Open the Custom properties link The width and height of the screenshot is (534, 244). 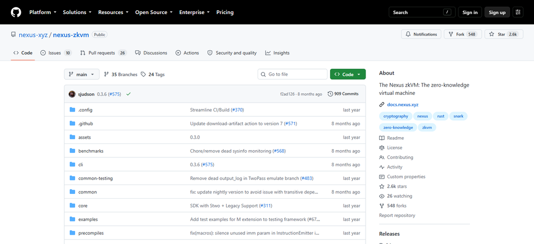pos(402,177)
